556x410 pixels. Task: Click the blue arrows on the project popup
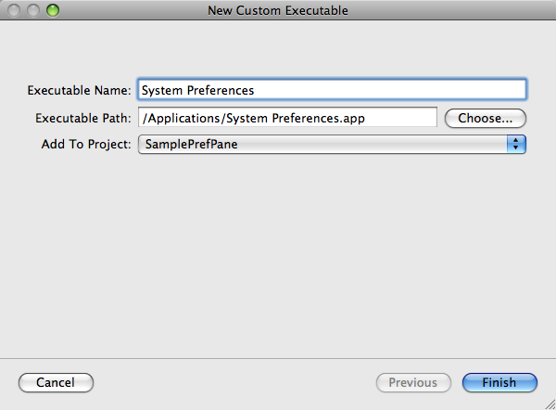[516, 145]
